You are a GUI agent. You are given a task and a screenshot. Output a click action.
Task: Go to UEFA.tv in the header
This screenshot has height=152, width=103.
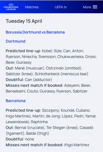(61, 7)
